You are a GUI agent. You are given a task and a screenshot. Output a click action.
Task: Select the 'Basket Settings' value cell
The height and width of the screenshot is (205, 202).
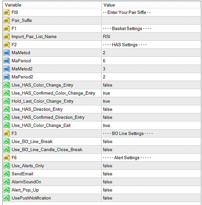(151, 29)
